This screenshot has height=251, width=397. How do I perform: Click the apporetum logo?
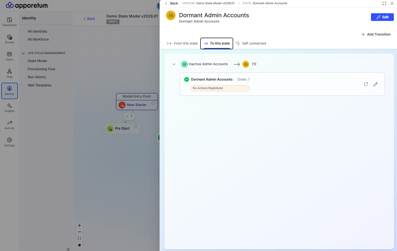[27, 5]
